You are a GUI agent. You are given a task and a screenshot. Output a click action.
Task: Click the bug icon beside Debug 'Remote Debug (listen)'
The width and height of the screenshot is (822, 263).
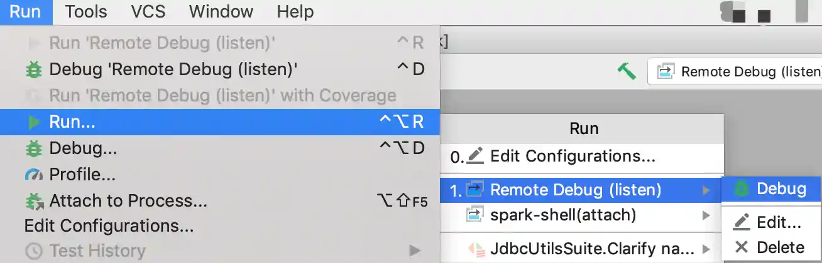[x=33, y=69]
